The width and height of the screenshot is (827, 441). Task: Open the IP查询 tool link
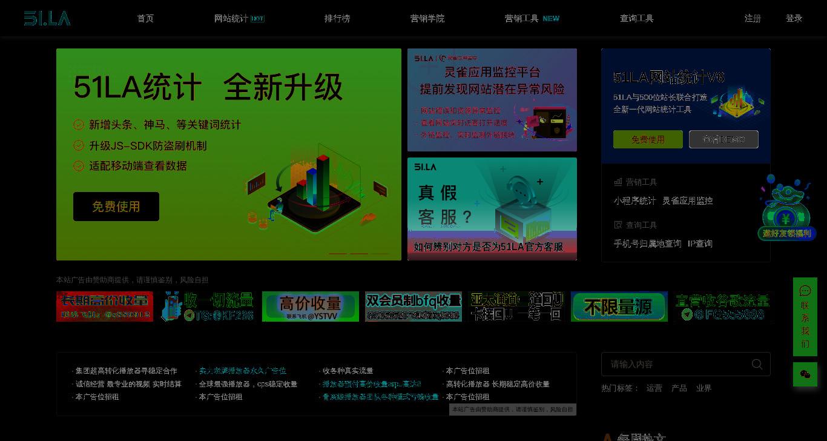tap(700, 244)
